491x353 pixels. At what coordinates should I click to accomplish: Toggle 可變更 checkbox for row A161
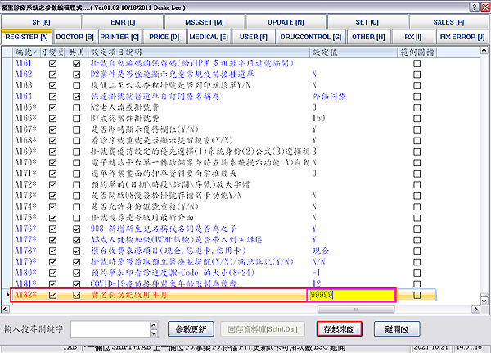(x=53, y=62)
